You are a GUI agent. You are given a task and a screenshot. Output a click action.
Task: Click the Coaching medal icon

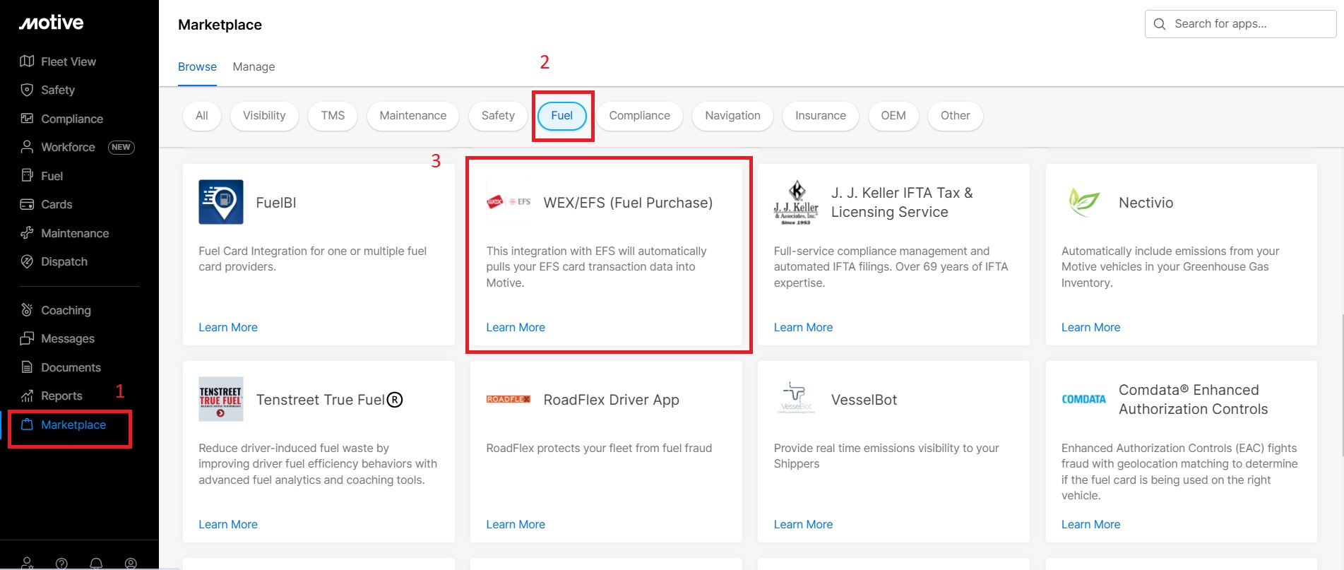coord(27,310)
